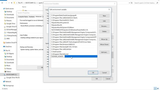The width and height of the screenshot is (160, 90).
Task: Sort files by Name column header
Action: coord(24,7)
